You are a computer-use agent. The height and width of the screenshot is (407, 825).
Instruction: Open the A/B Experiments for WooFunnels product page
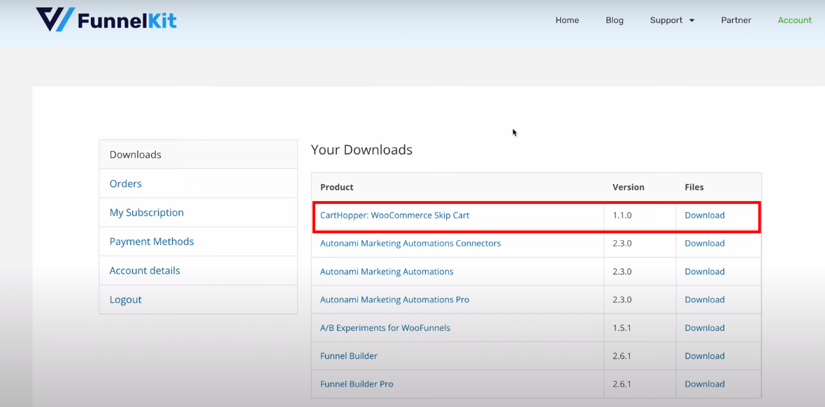385,327
